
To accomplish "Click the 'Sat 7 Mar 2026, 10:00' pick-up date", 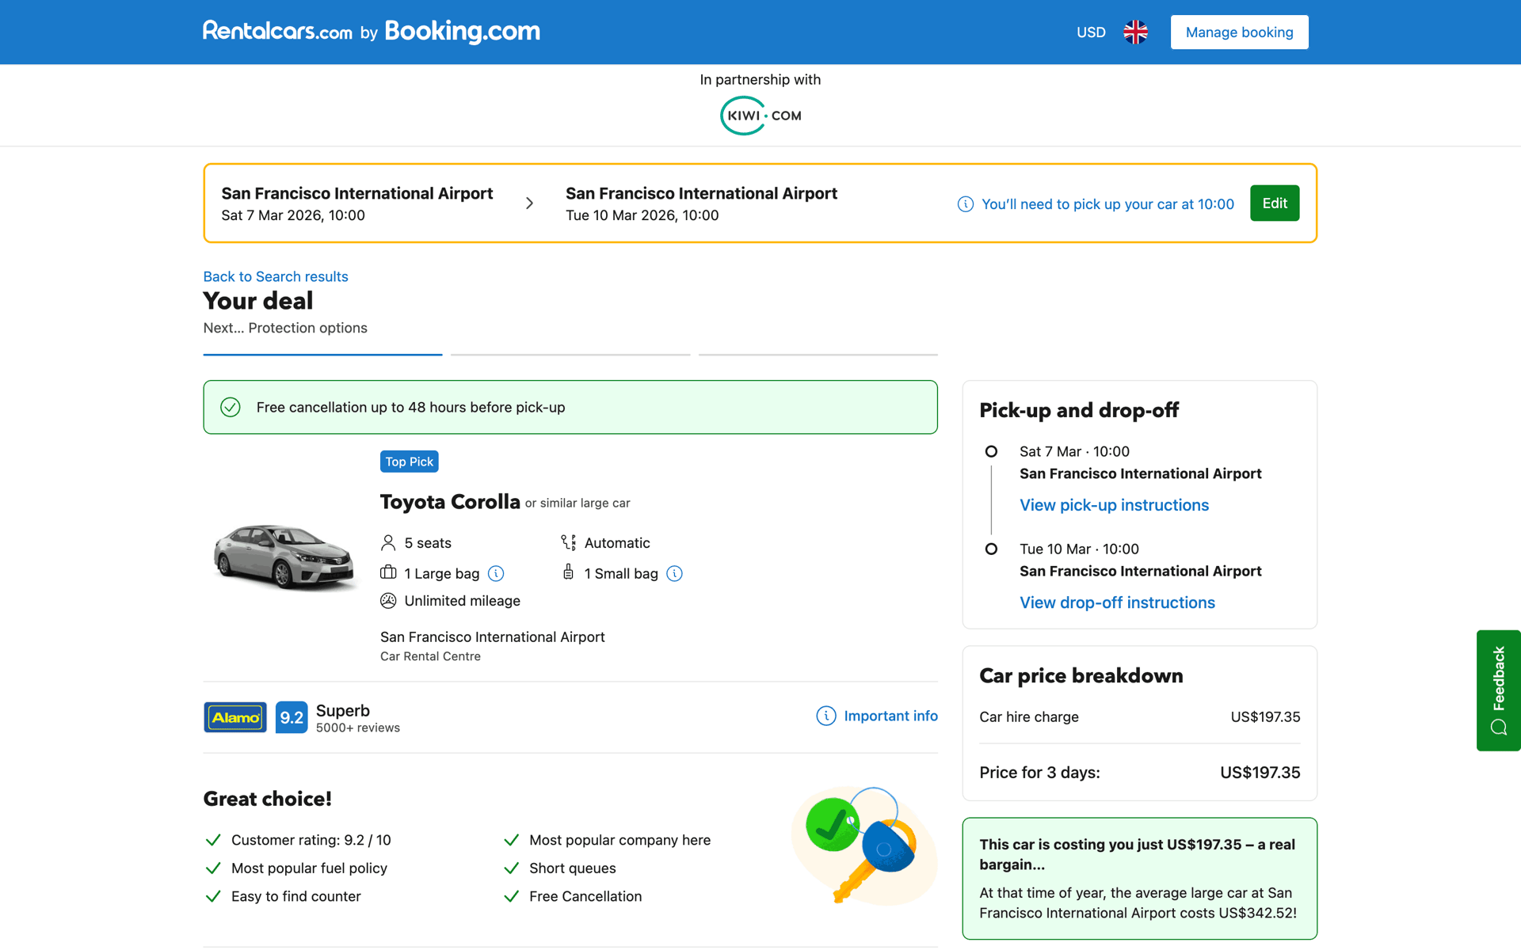I will pos(293,215).
